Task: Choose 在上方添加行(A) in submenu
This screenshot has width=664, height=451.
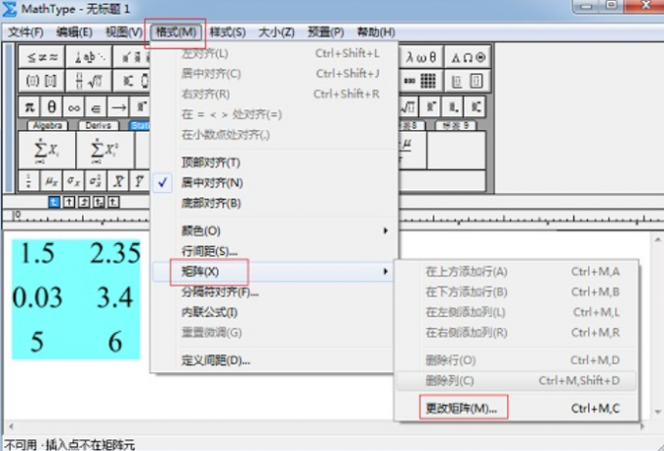Action: (517, 271)
